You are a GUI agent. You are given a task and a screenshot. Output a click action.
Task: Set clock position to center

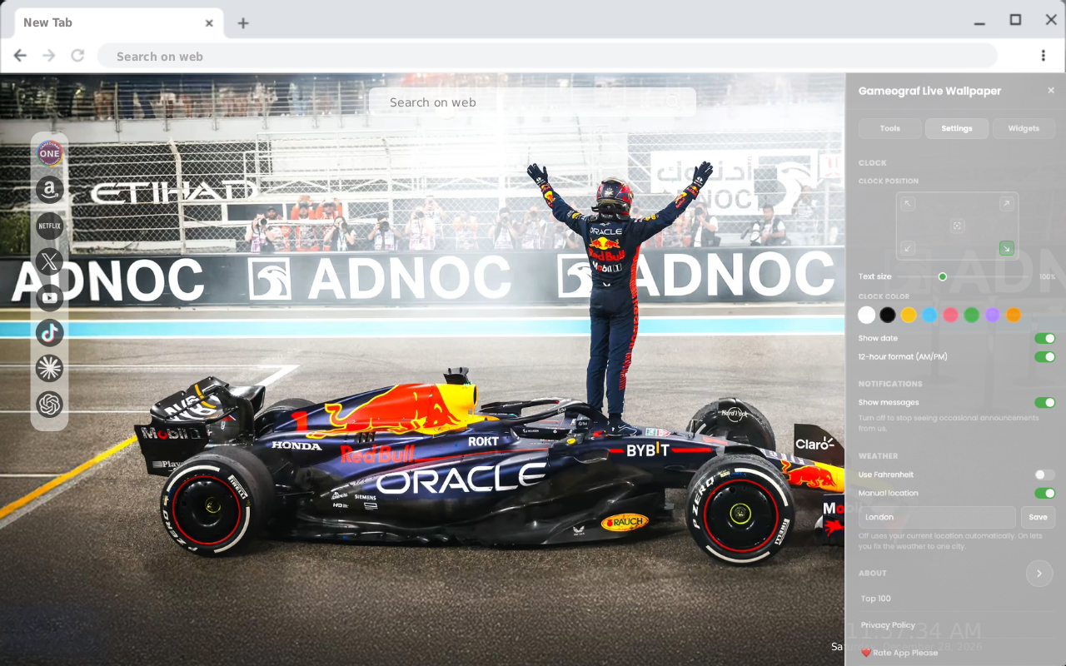[x=958, y=226]
